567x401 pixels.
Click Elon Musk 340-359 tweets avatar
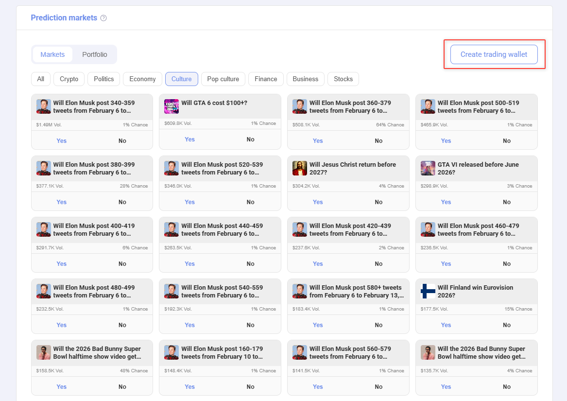pos(44,106)
